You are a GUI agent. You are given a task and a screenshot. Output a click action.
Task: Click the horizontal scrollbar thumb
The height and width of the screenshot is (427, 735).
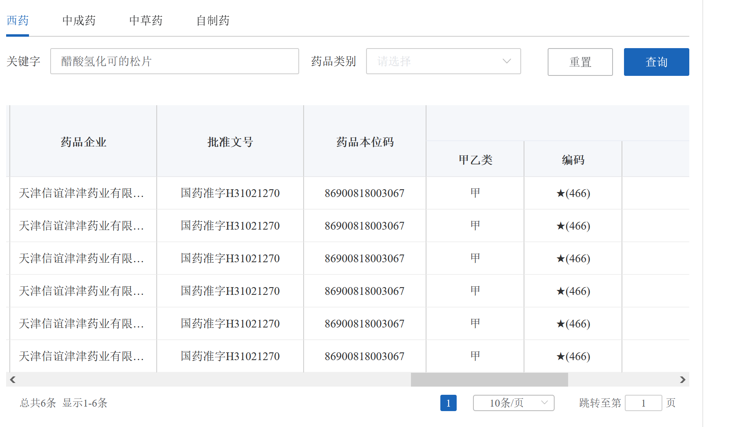(x=489, y=380)
